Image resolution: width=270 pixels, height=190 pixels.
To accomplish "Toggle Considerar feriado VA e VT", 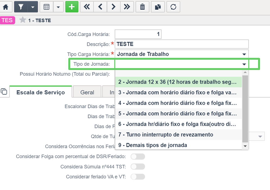I will [x=138, y=177].
